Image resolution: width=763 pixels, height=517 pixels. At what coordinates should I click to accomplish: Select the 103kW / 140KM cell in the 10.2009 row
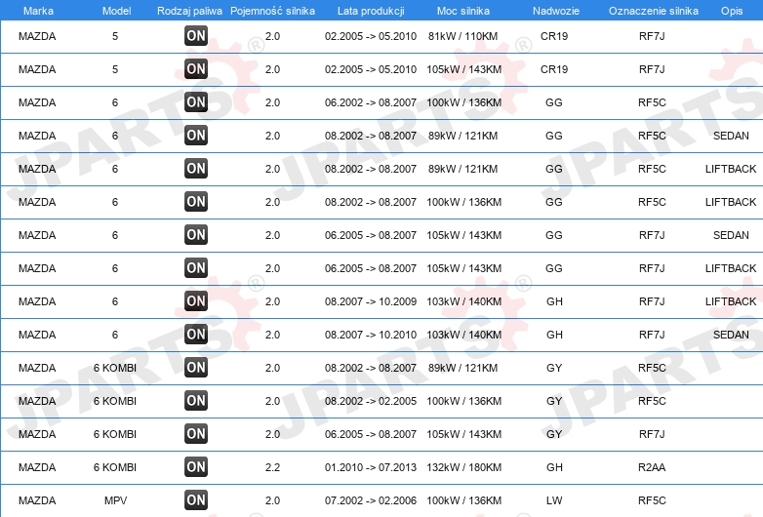click(x=463, y=301)
